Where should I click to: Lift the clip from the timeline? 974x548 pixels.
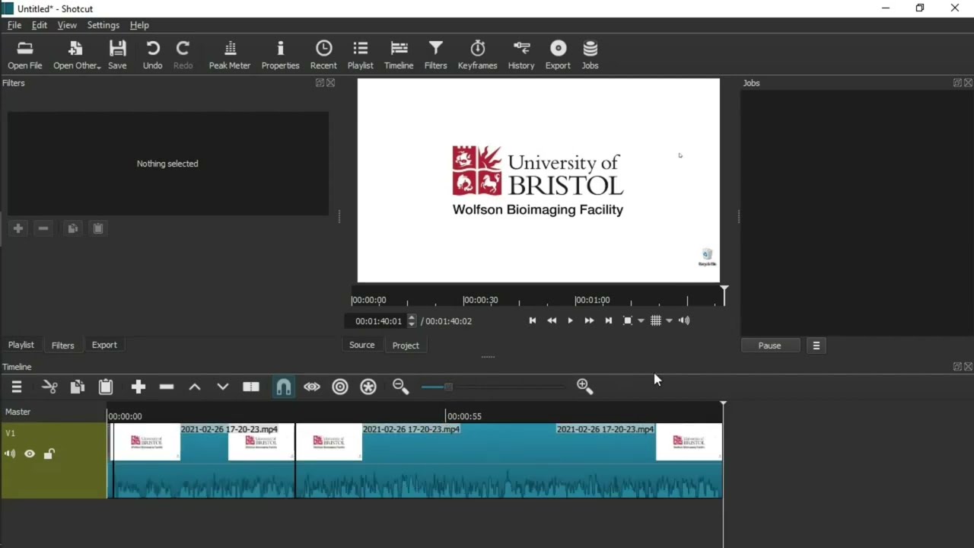click(195, 387)
